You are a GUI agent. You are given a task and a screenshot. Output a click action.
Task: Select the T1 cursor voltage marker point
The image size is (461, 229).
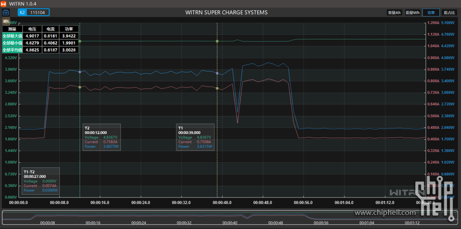217,41
